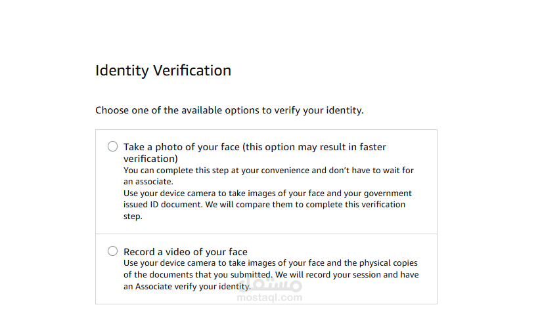Click the "Choose one of the available options" instruction

229,110
